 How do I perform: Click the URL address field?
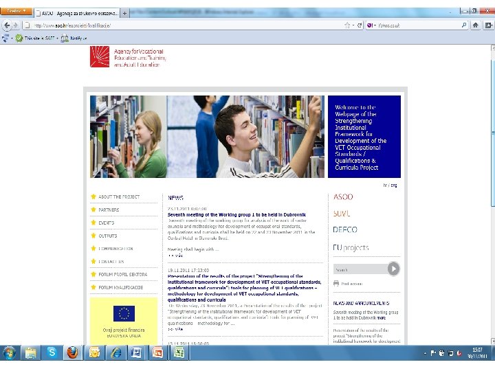point(183,25)
